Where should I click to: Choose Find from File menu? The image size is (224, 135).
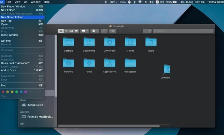(22, 85)
